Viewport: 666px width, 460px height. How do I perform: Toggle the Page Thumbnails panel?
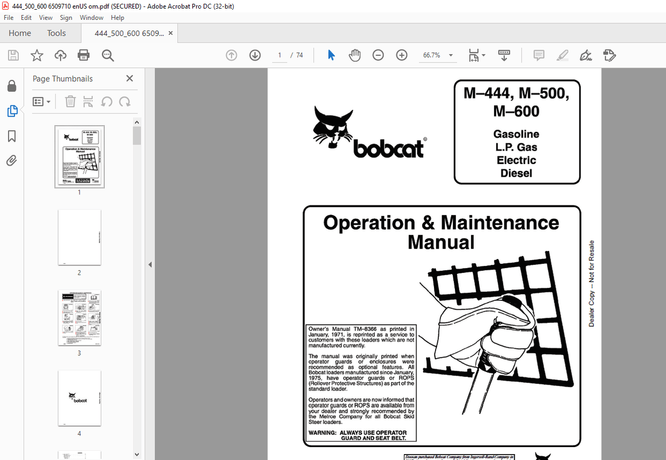tap(12, 111)
